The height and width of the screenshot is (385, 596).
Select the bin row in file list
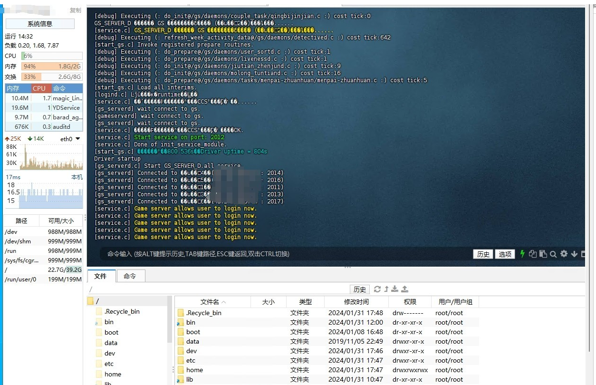pos(327,322)
